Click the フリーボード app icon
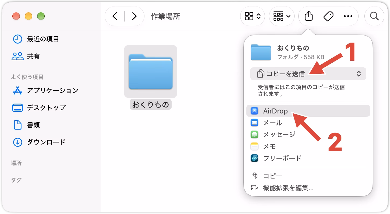 point(254,158)
